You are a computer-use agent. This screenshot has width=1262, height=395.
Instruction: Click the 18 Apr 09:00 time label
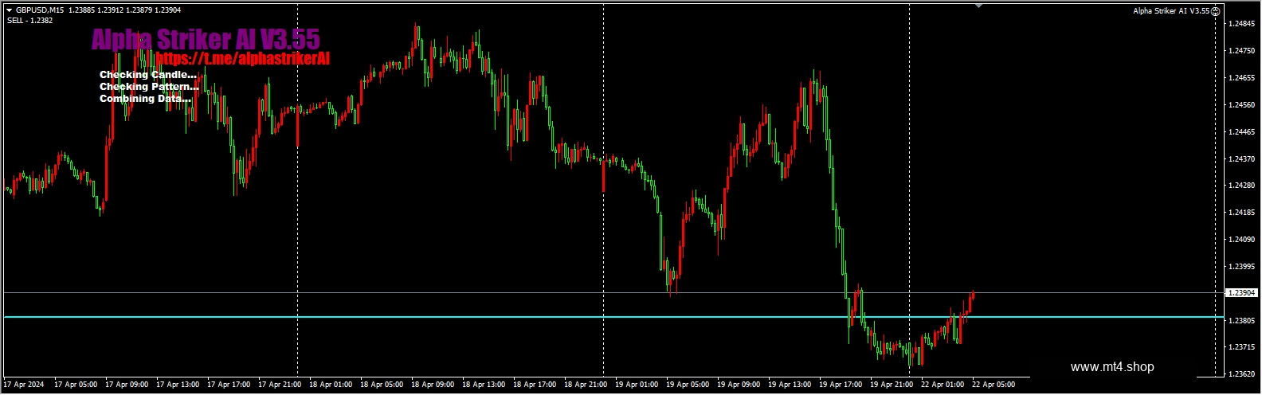pos(433,385)
